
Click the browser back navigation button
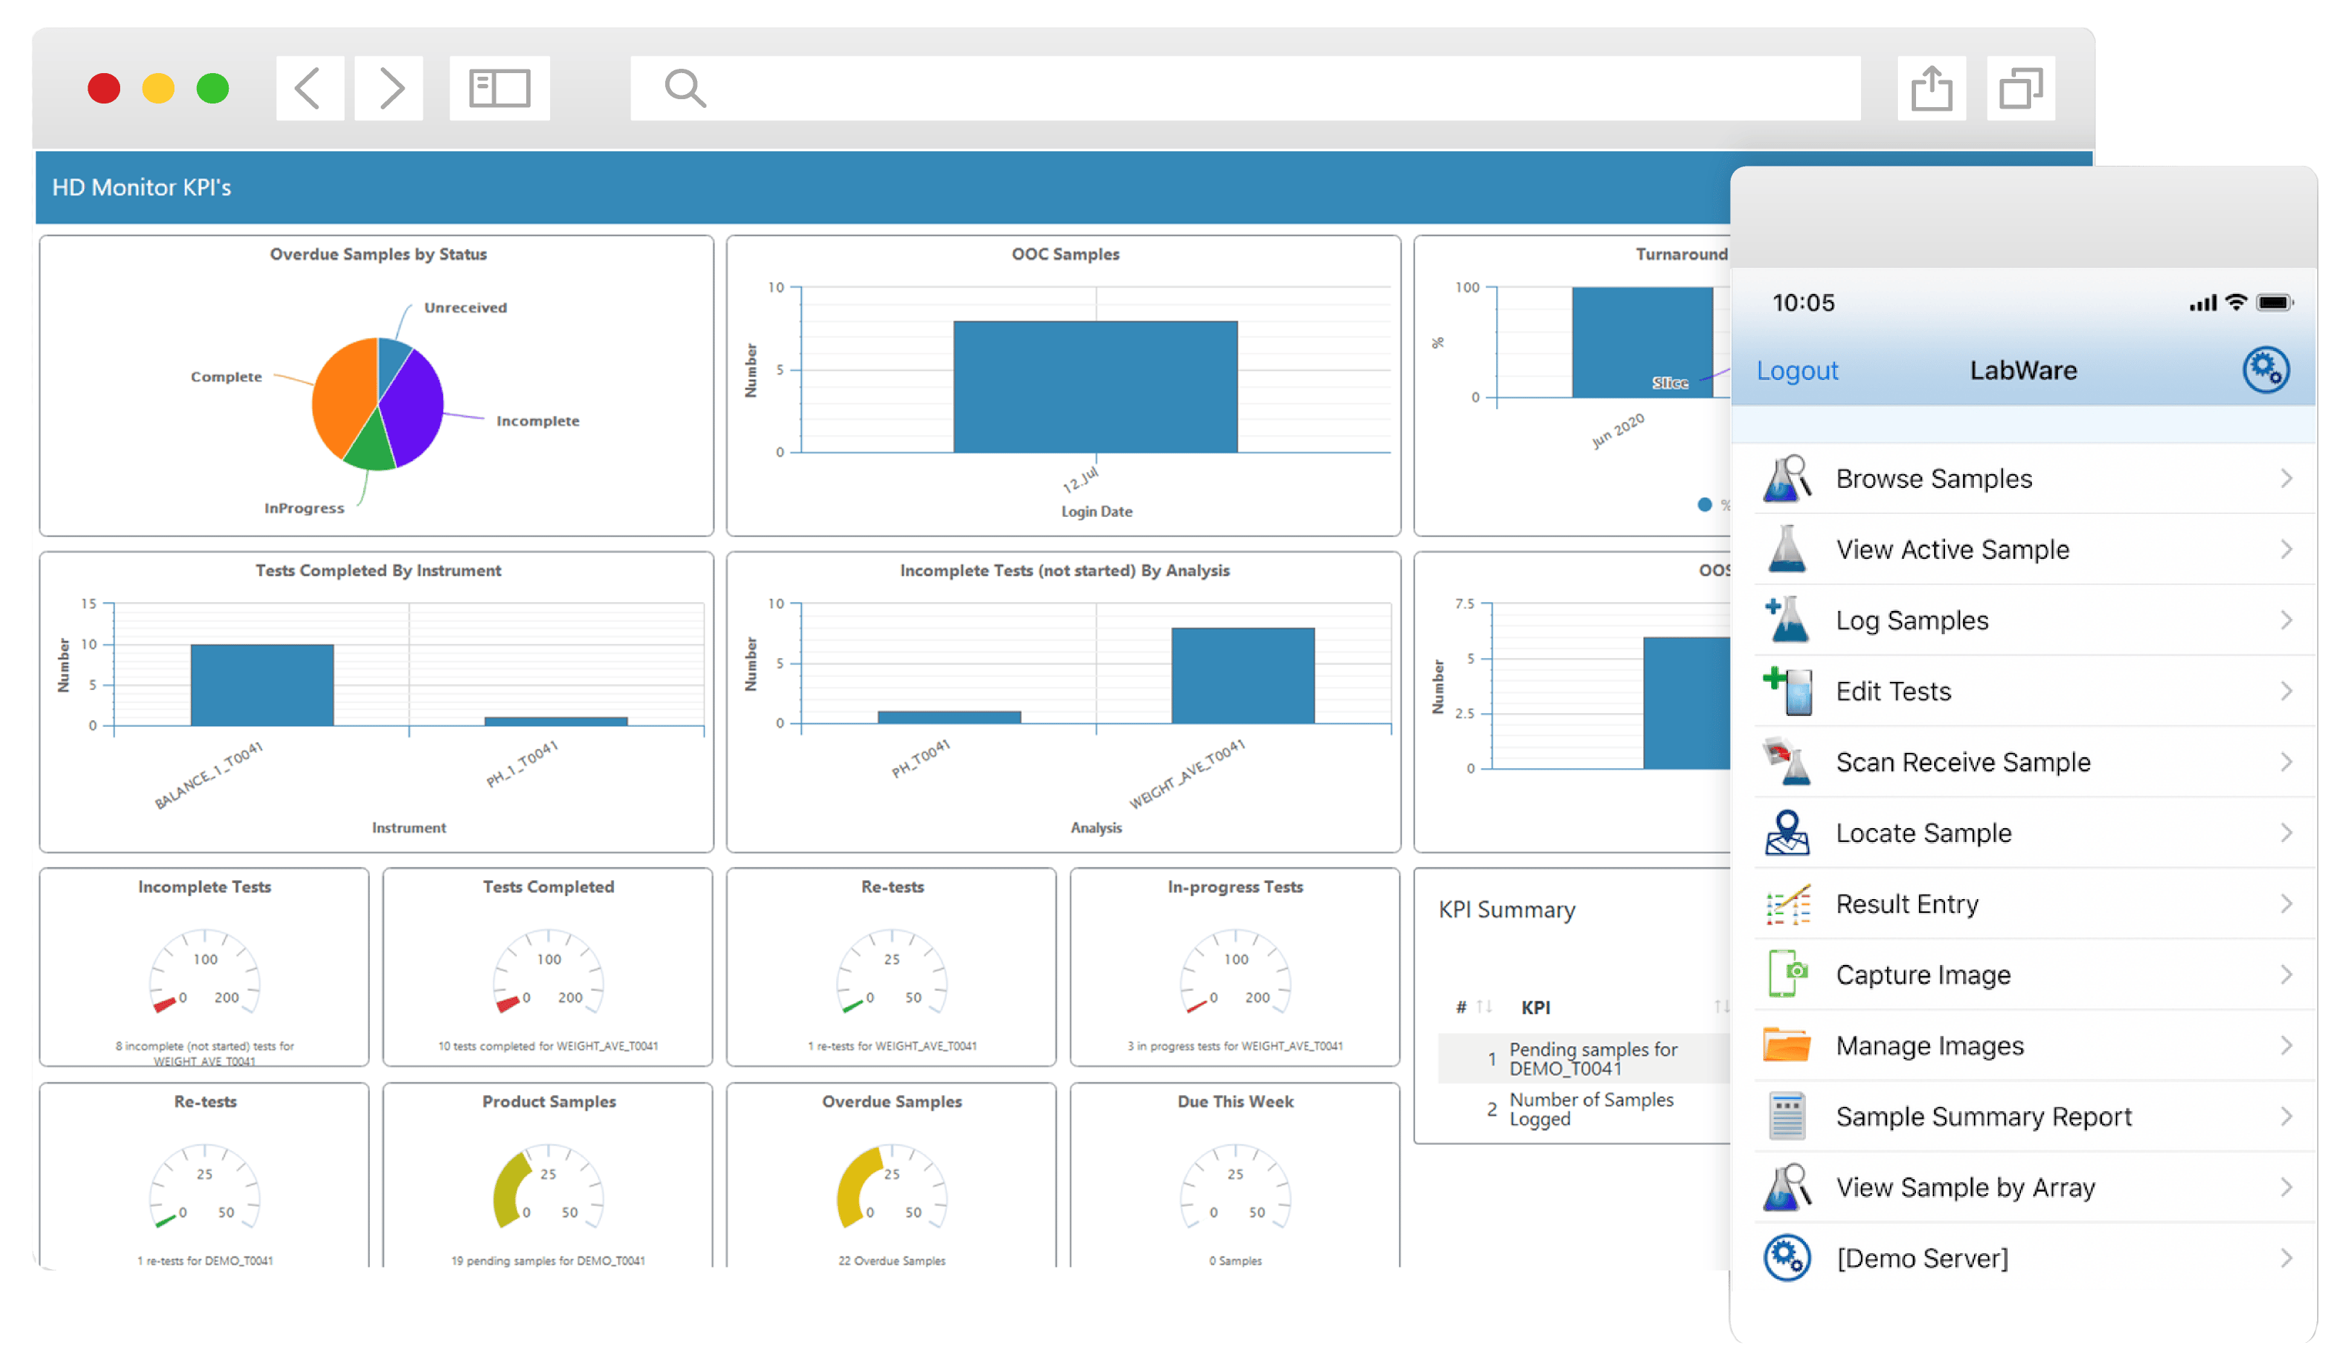click(309, 88)
